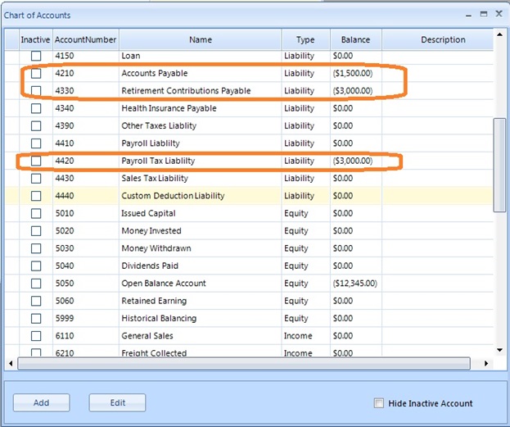Click scroll up arrow of vertical scrollbar
This screenshot has width=510, height=427.
point(499,35)
